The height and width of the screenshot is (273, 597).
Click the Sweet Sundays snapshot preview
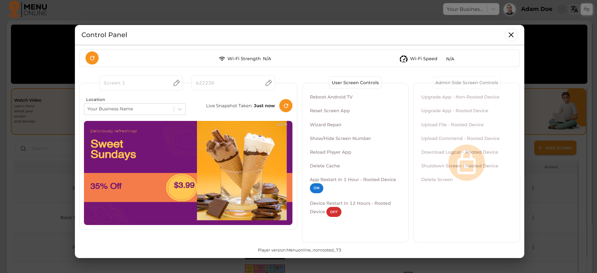pos(188,173)
